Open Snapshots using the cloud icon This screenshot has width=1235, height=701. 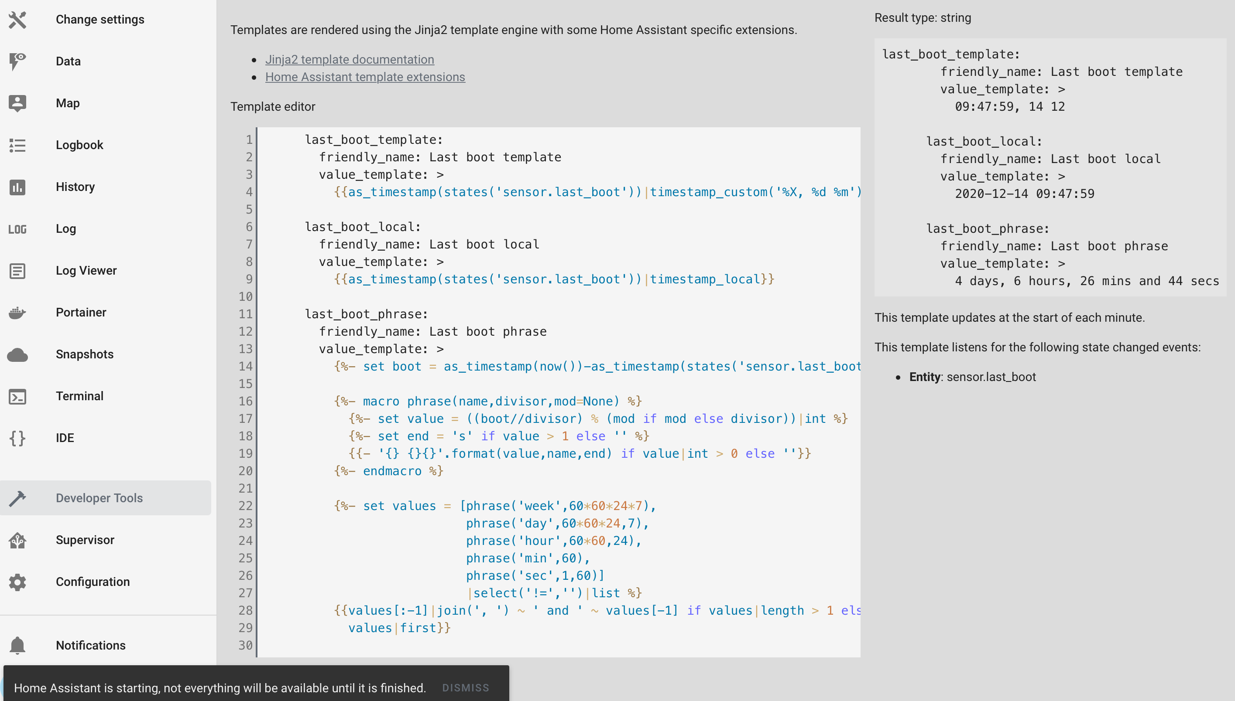(17, 354)
